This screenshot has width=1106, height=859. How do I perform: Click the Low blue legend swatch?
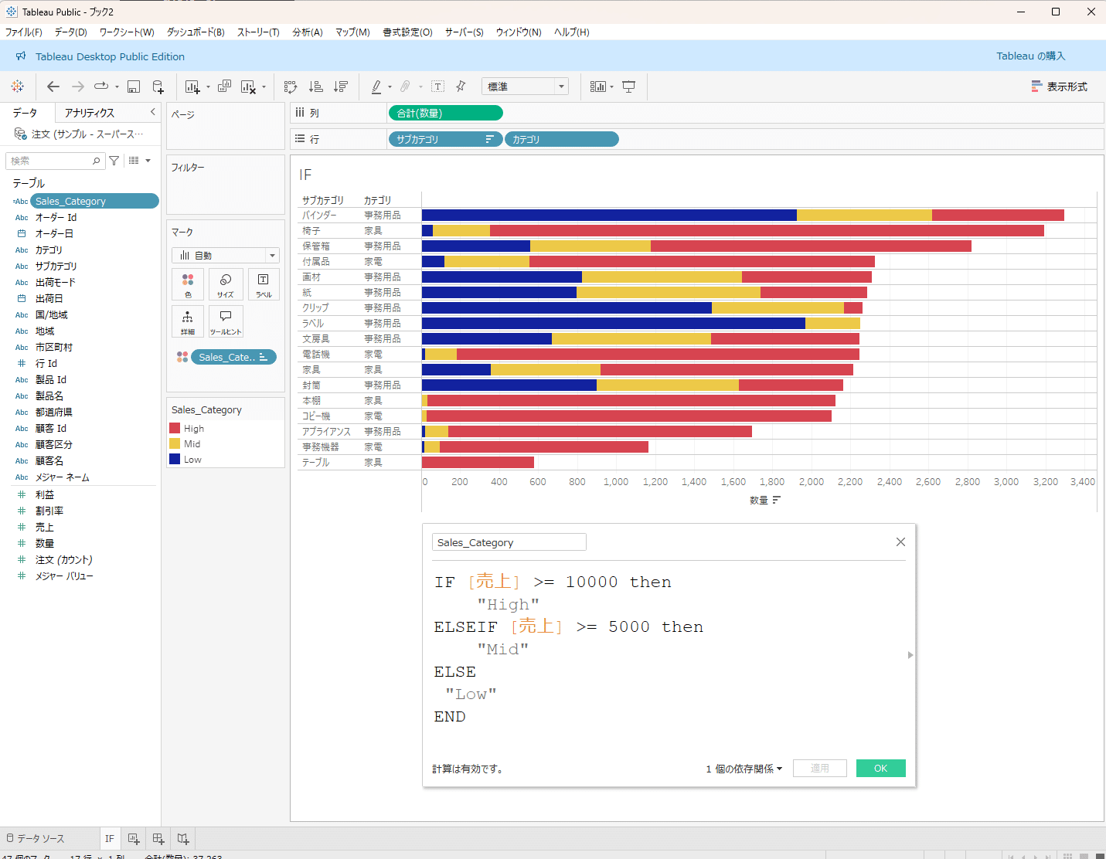click(x=175, y=460)
